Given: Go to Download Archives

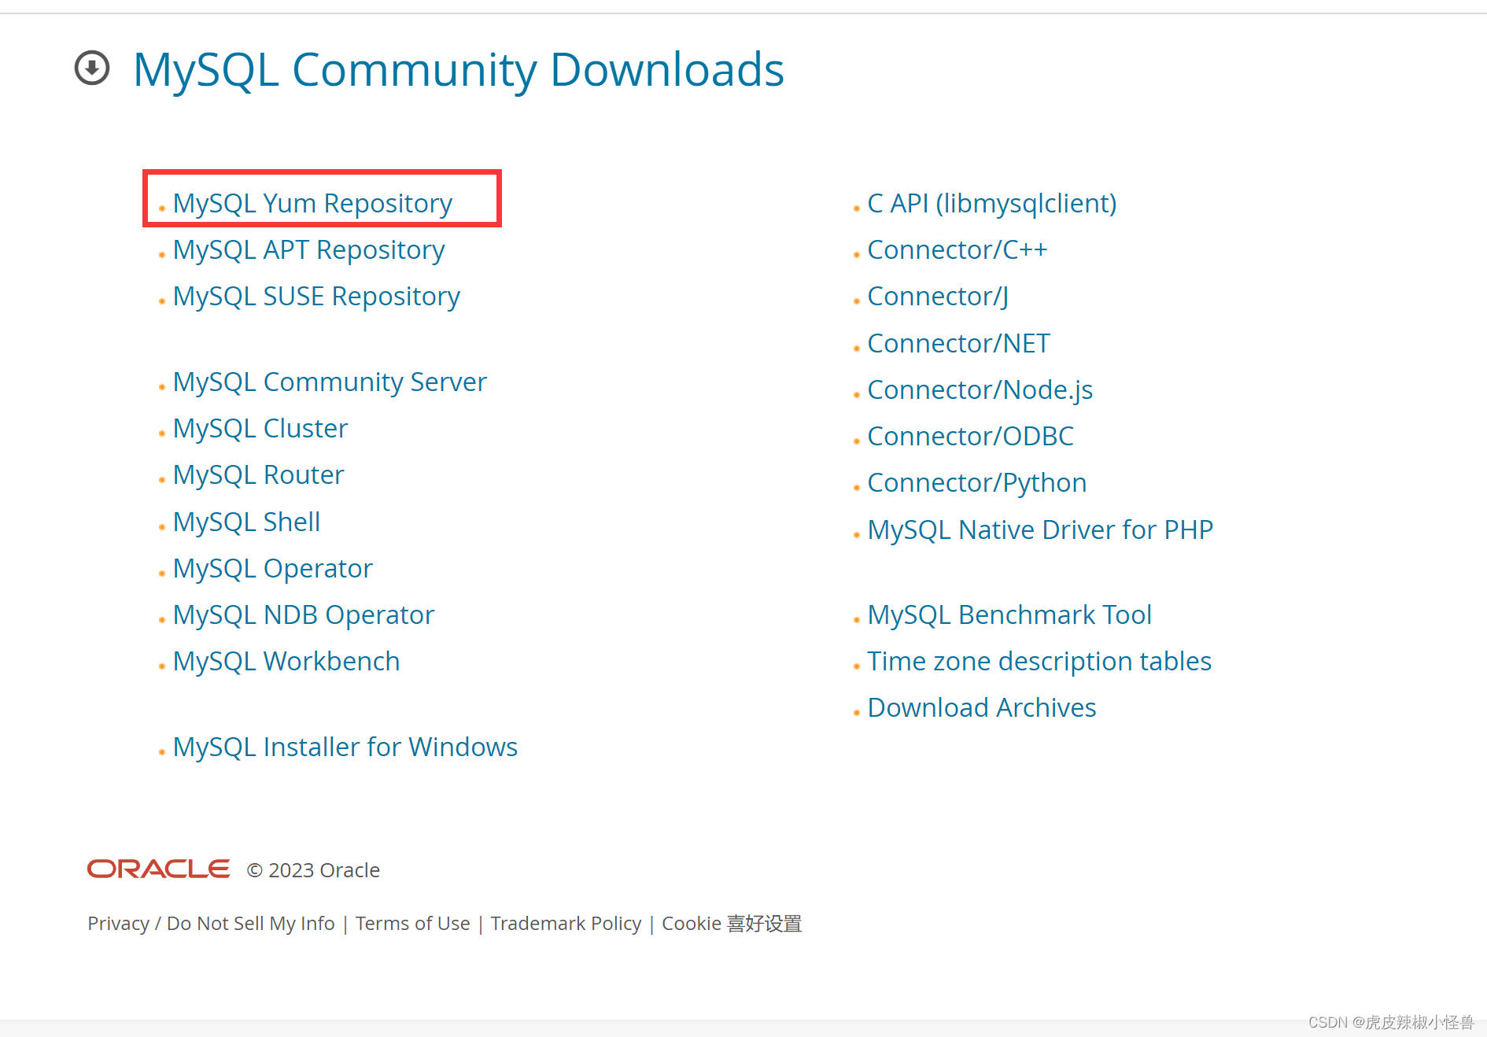Looking at the screenshot, I should pos(982,707).
